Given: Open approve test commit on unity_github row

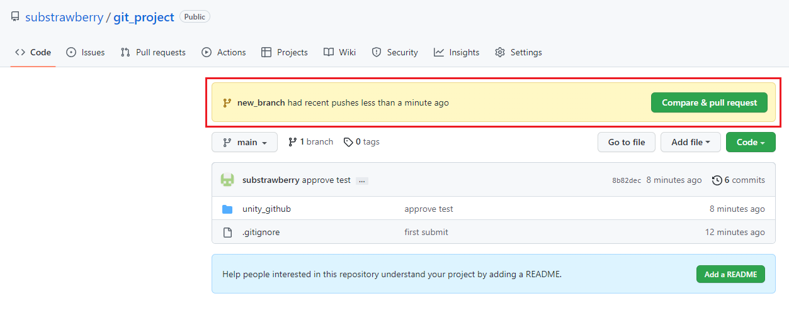Looking at the screenshot, I should (x=429, y=209).
